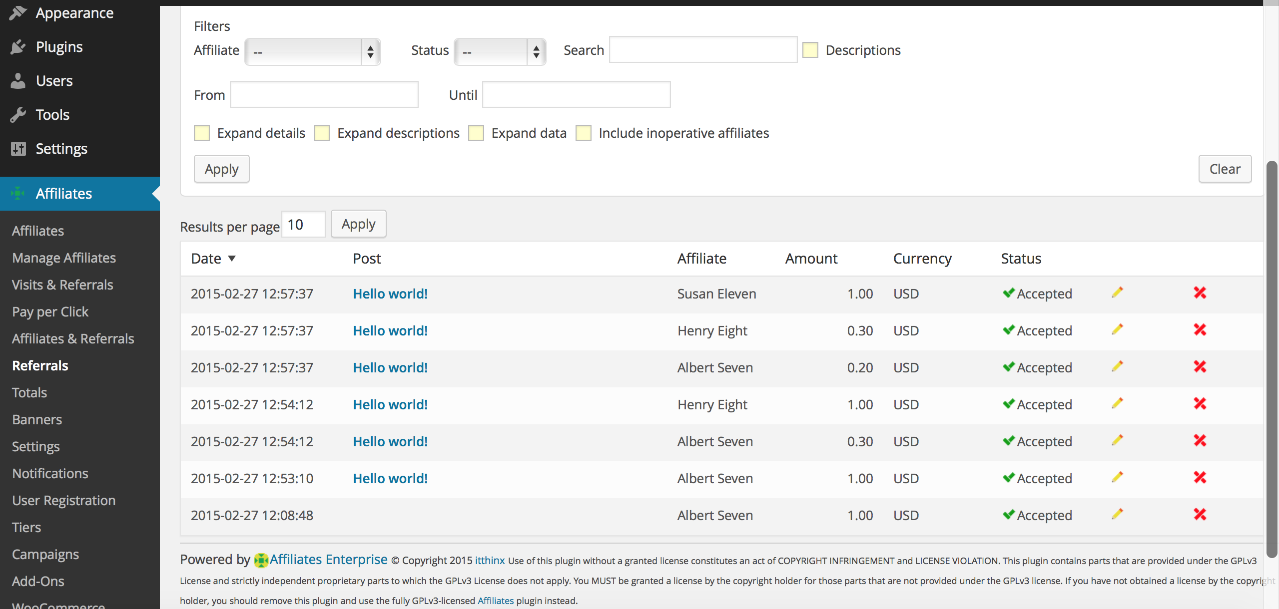
Task: Check the Expand data option
Action: coord(476,133)
